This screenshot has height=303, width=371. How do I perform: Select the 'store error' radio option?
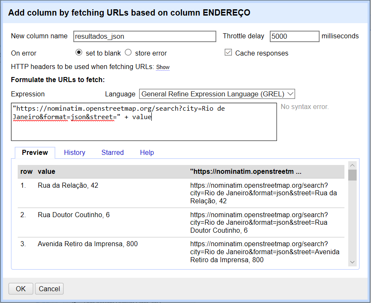[128, 53]
